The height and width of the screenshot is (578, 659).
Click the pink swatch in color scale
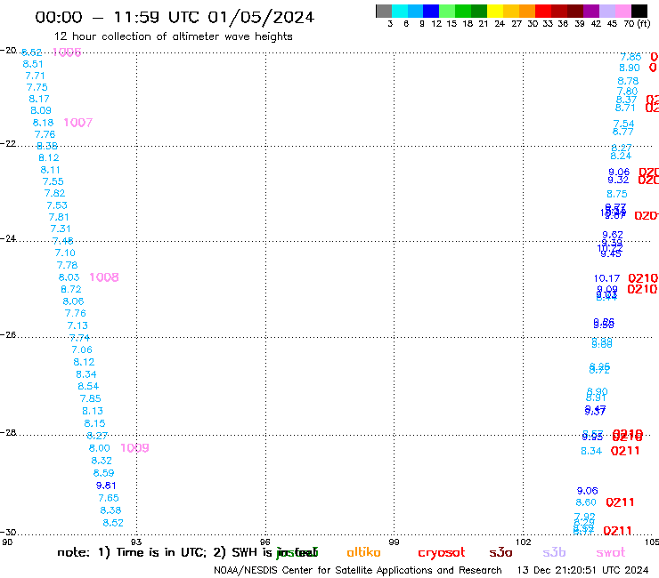pos(623,11)
